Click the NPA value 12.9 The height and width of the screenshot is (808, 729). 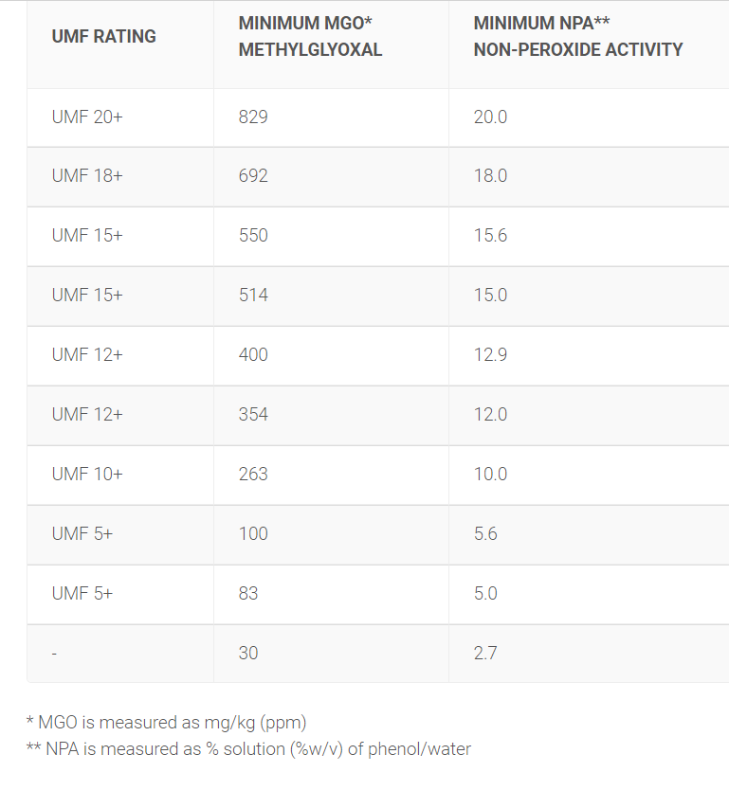click(x=490, y=354)
